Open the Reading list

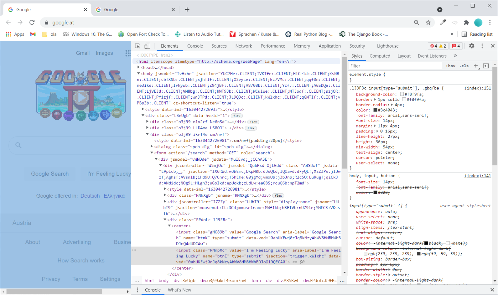[477, 34]
